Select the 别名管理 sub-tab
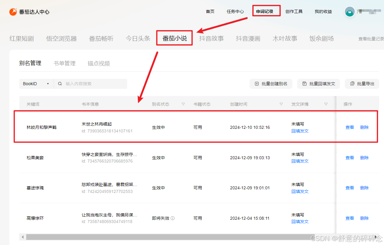The height and width of the screenshot is (245, 384). click(x=30, y=63)
